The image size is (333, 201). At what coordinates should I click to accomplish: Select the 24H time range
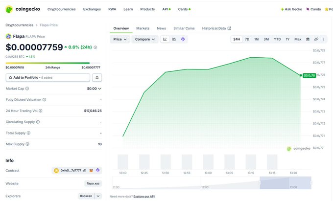coord(237,39)
